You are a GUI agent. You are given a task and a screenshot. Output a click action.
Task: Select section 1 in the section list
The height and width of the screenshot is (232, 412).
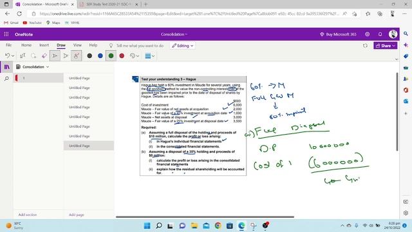(x=39, y=78)
